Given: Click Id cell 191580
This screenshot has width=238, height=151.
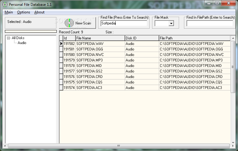Looking at the screenshot, I should click(69, 55).
